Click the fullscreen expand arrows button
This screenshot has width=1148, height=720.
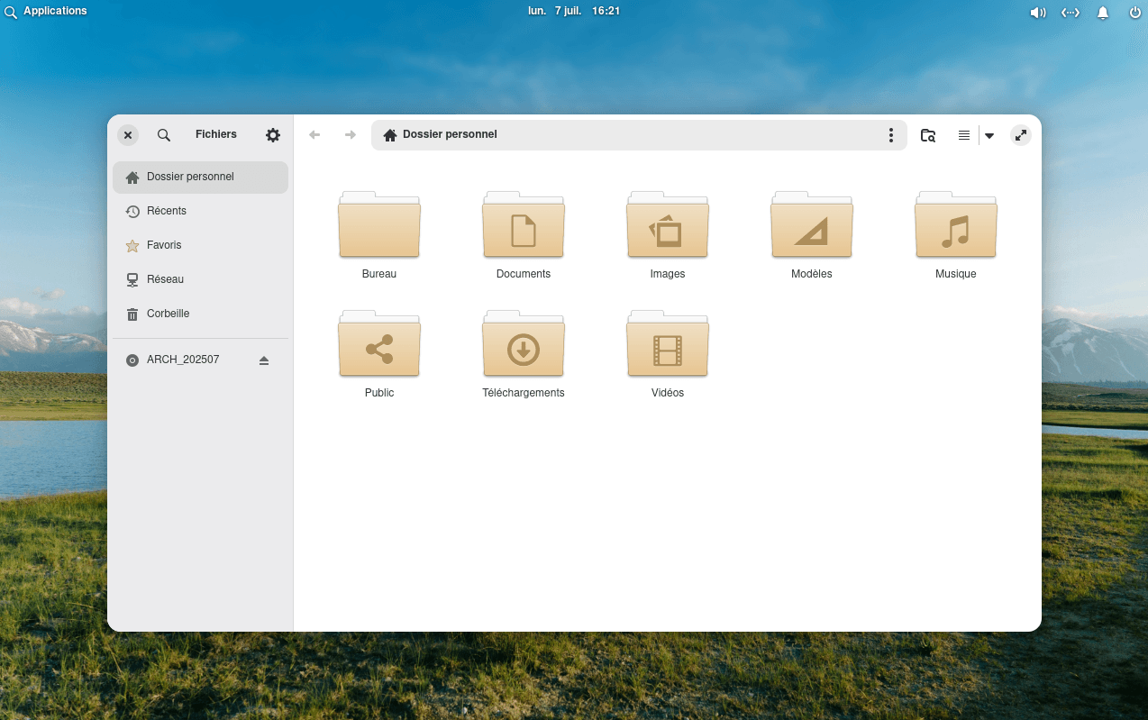tap(1020, 135)
